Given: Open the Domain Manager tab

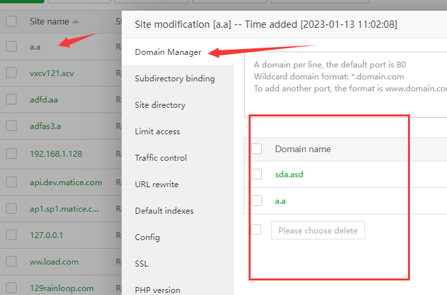Looking at the screenshot, I should [x=168, y=52].
